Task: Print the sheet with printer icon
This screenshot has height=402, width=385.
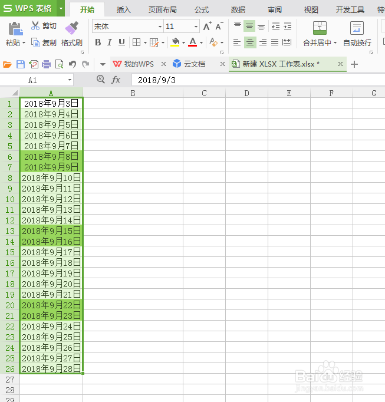Action: point(47,64)
